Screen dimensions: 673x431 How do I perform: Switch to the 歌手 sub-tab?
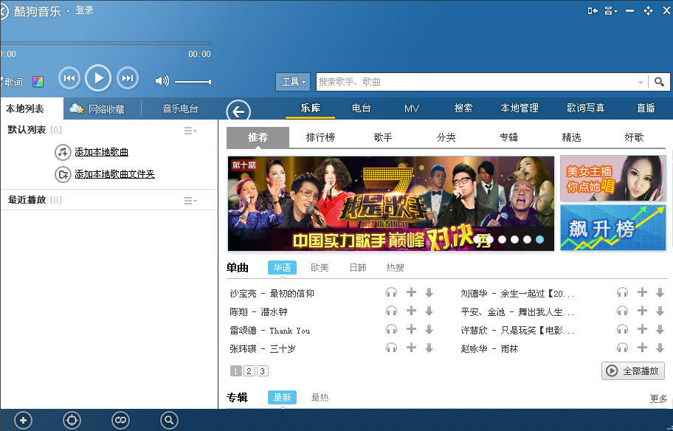point(383,137)
